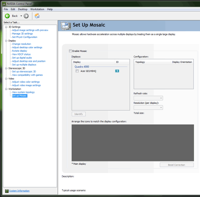Click the Set Up Mosaic header icon
Screen dimensions: 200x197
(66, 26)
